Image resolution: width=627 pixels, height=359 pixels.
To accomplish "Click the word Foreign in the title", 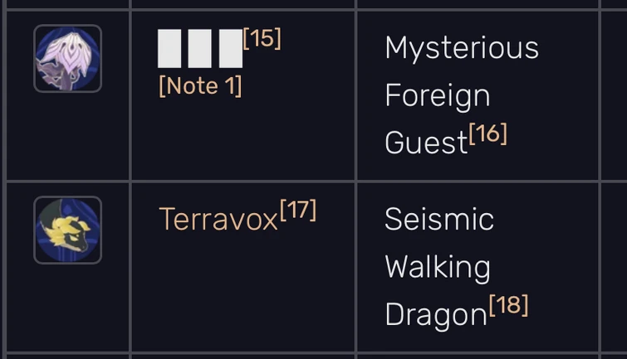I will pyautogui.click(x=437, y=95).
